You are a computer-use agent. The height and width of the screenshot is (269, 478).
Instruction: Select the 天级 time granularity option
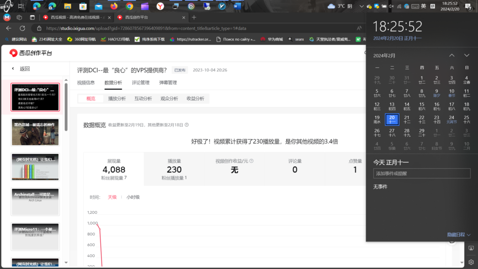(x=112, y=197)
